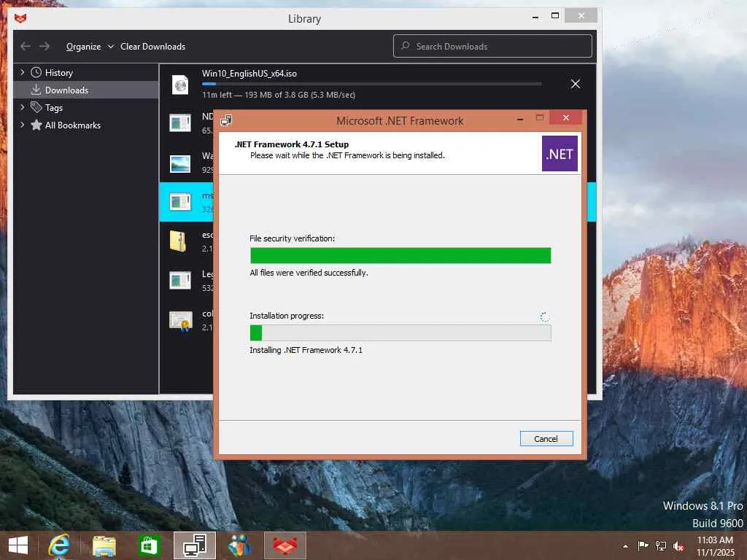Open the Windows Start button
747x560 pixels.
coord(18,545)
